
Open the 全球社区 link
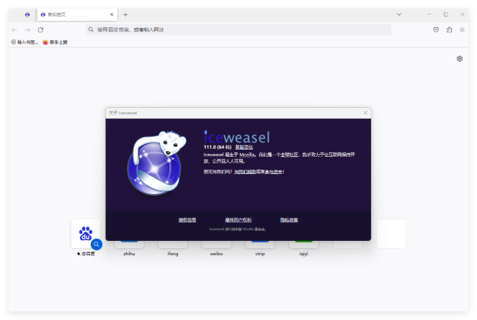coord(289,155)
